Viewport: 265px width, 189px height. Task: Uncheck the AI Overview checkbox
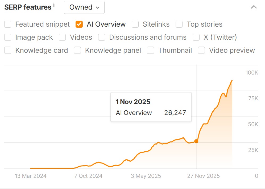click(x=79, y=24)
